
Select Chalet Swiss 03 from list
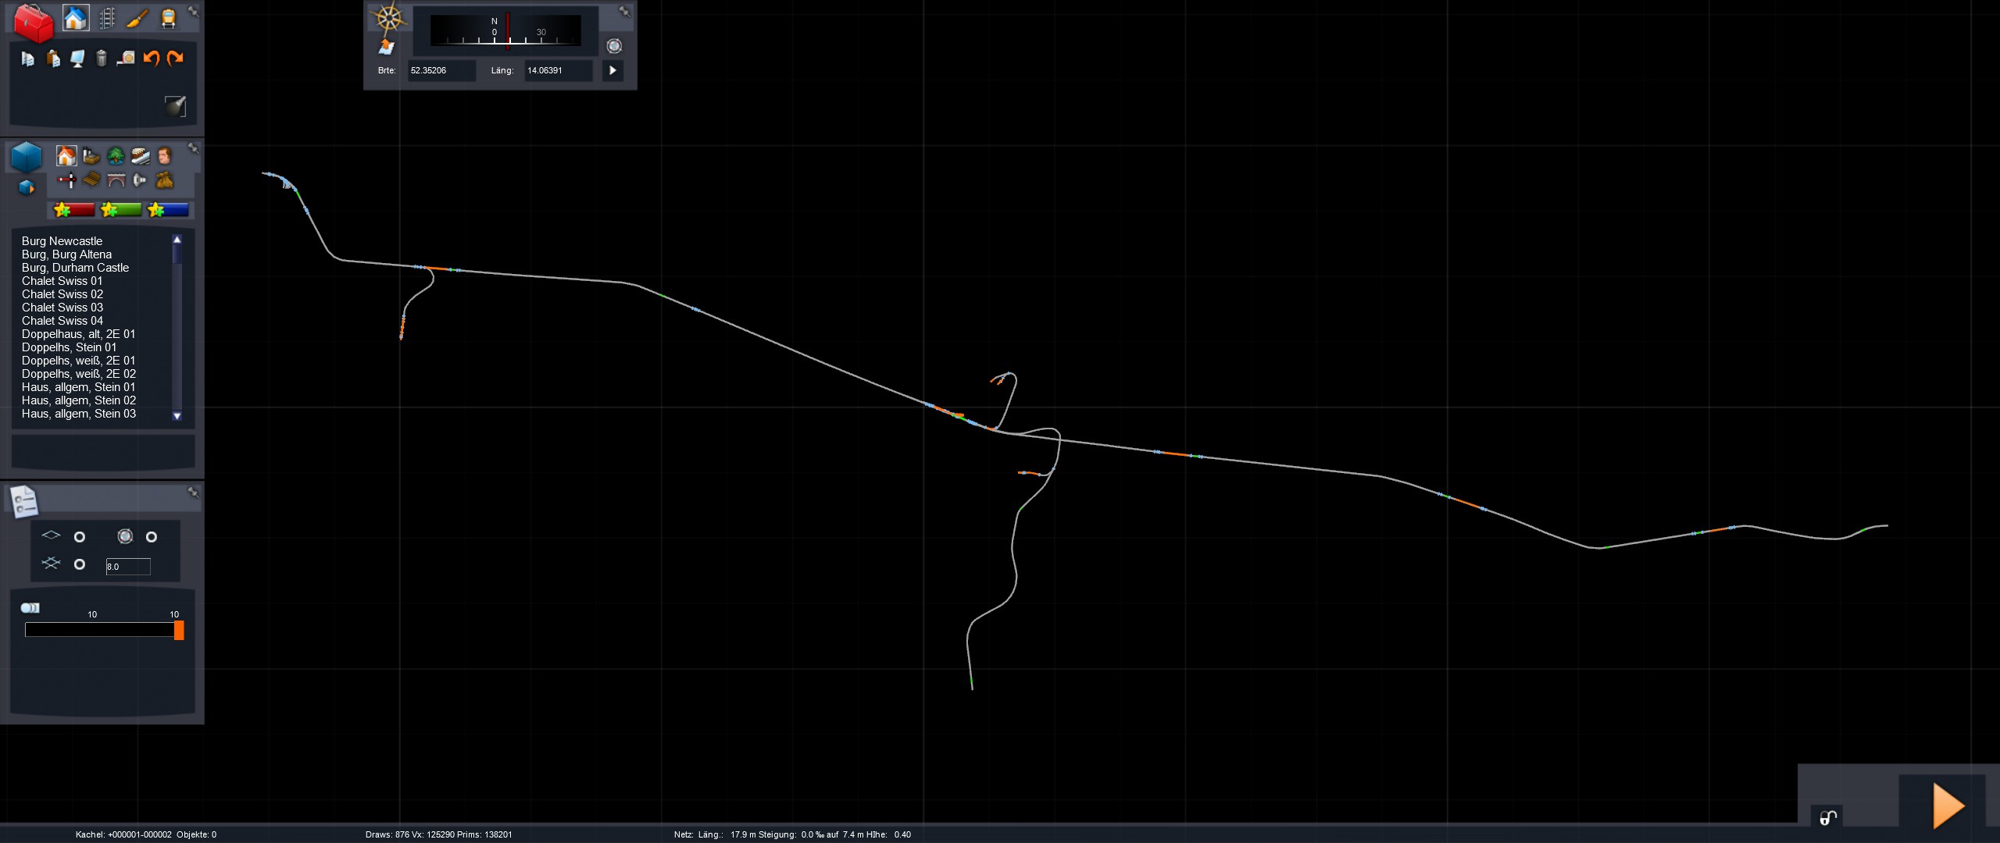coord(62,308)
